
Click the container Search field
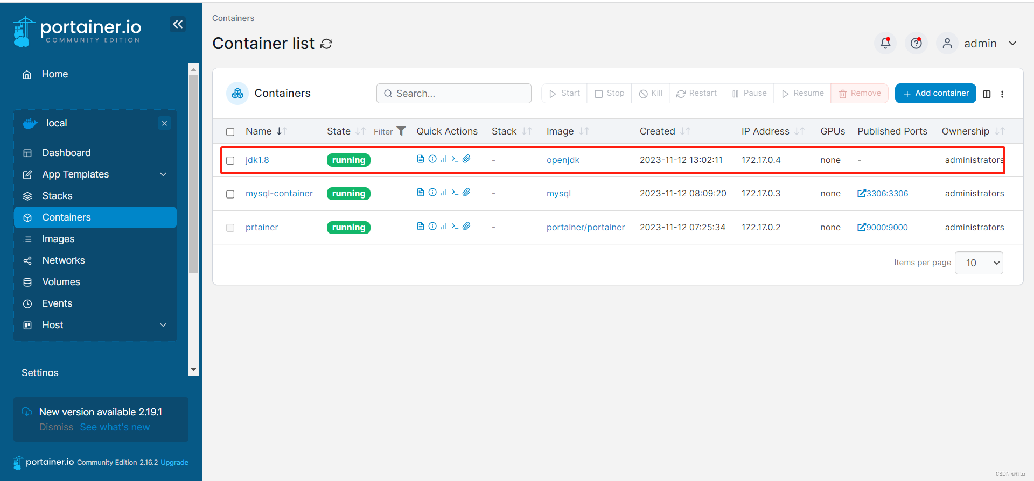click(454, 93)
